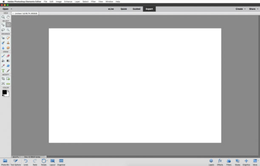
Task: Select the Custom Shape tool
Action: (8, 66)
